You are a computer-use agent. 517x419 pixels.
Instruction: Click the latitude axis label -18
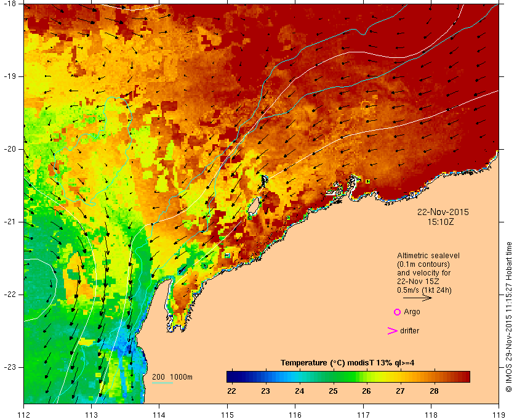[9, 4]
